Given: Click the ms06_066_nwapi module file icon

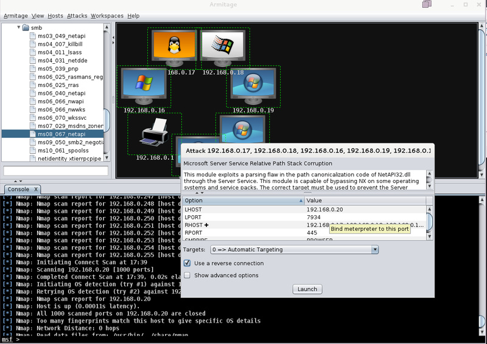Looking at the screenshot, I should point(33,101).
